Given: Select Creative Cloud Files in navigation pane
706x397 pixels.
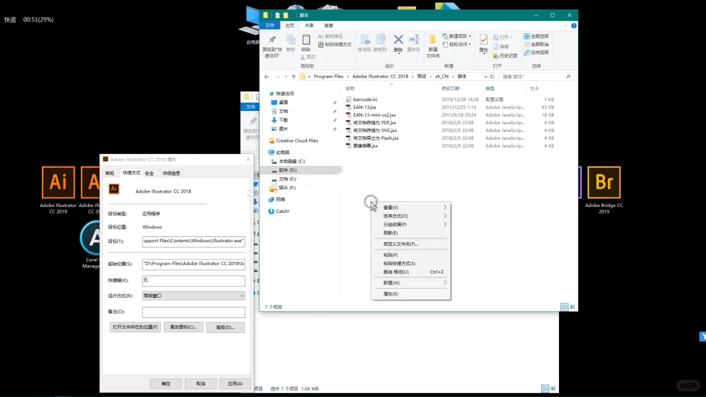Looking at the screenshot, I should 293,141.
